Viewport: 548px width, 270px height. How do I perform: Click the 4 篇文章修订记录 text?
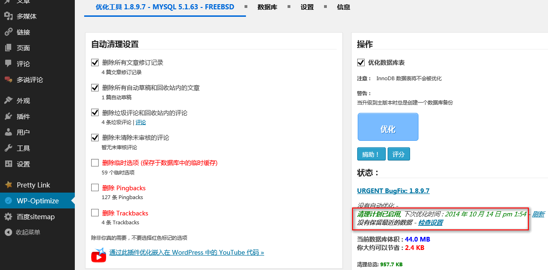click(122, 72)
